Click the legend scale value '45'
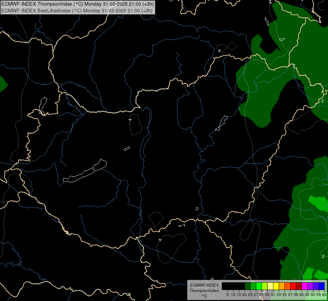This screenshot has height=301, width=328. coord(307,295)
